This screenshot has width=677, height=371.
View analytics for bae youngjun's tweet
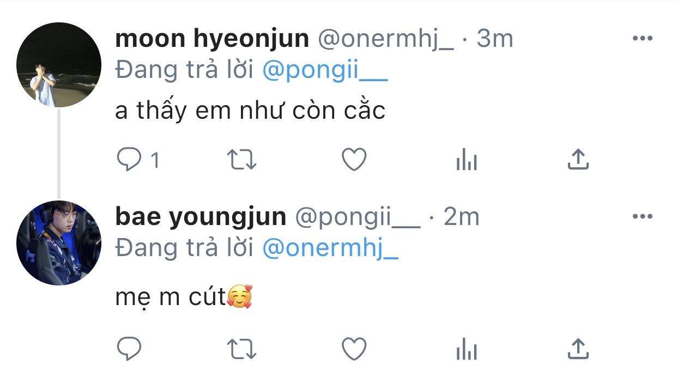click(x=466, y=349)
